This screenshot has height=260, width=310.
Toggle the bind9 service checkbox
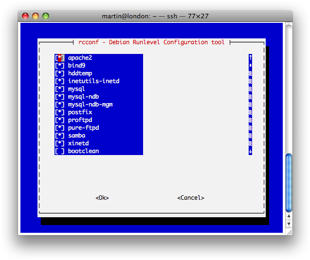60,66
